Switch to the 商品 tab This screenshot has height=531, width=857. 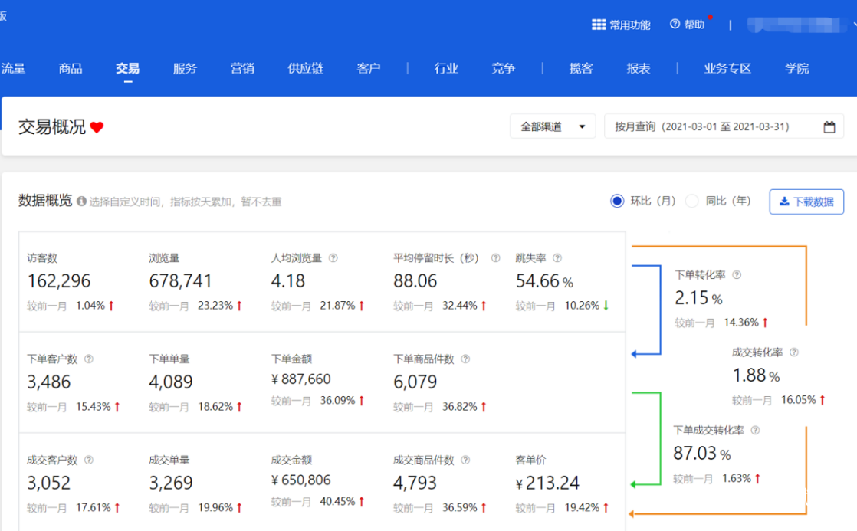click(x=70, y=68)
